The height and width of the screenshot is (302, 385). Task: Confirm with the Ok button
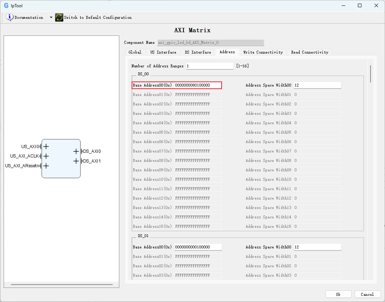pos(338,294)
